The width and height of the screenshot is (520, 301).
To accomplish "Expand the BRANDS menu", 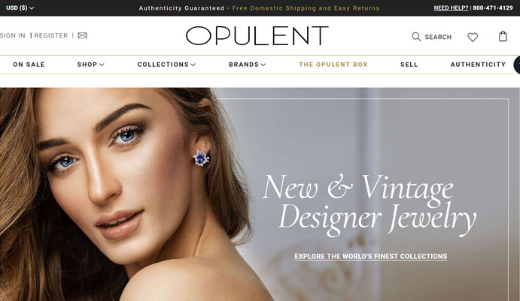I will click(x=247, y=65).
